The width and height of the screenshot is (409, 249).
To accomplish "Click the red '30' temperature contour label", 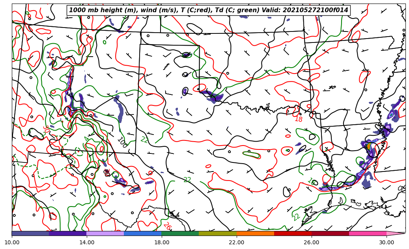I will click(47, 129).
